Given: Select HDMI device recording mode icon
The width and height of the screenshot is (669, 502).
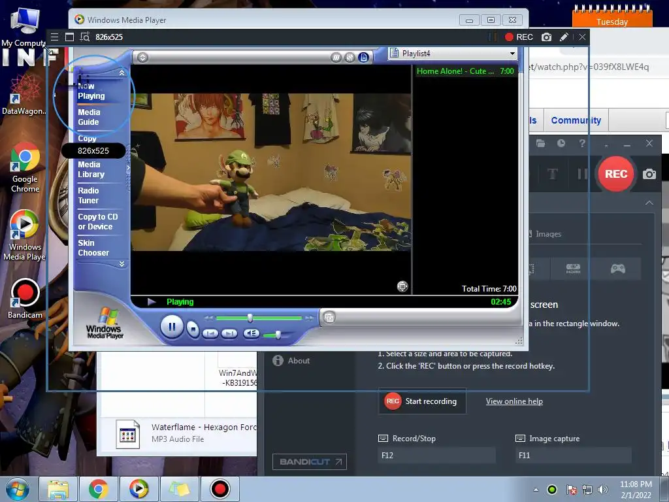Looking at the screenshot, I should [573, 269].
